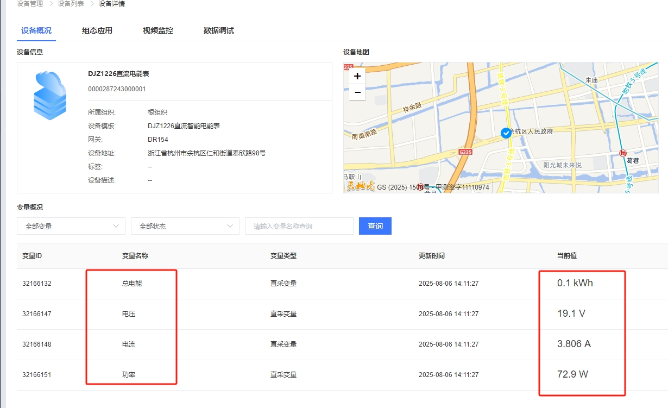Open the 视频监控 tab
This screenshot has height=408, width=668.
click(x=158, y=30)
